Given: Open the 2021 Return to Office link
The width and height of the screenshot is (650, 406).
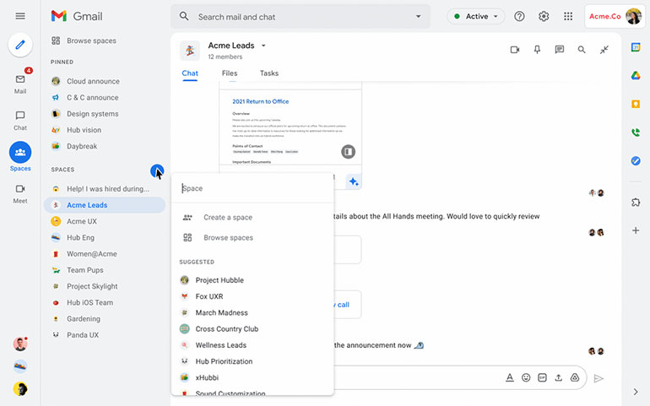Looking at the screenshot, I should tap(260, 101).
